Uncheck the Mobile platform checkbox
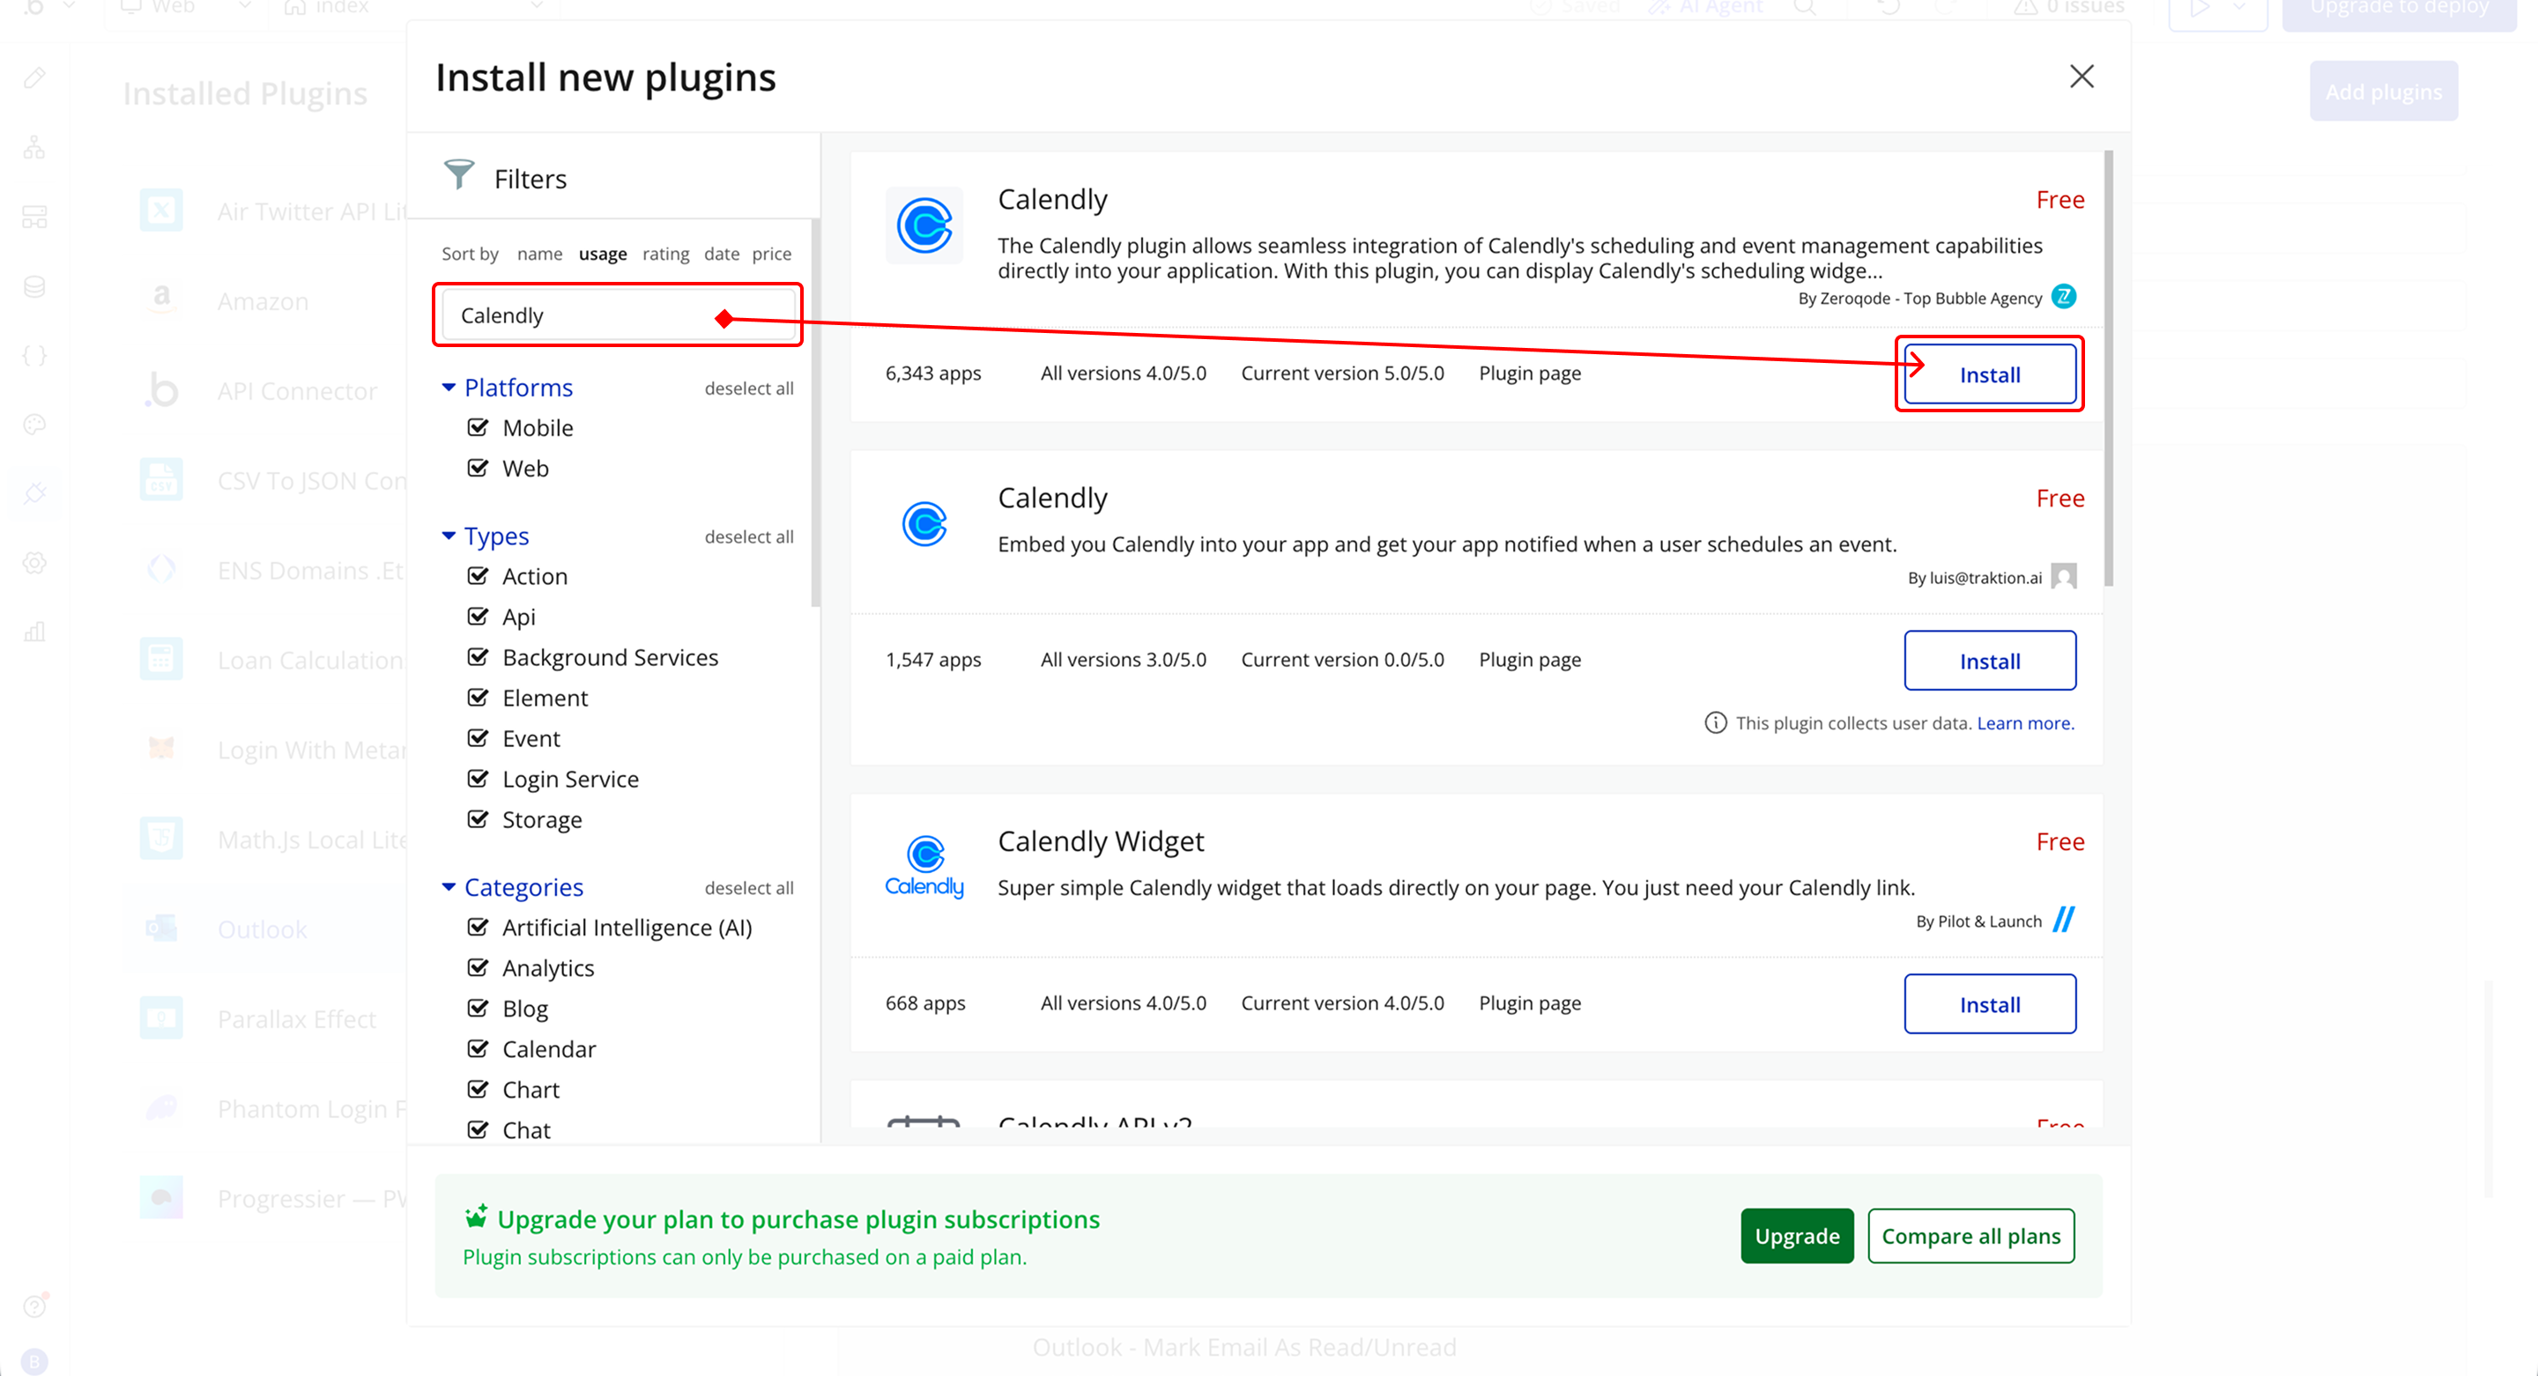The image size is (2538, 1376). [478, 427]
